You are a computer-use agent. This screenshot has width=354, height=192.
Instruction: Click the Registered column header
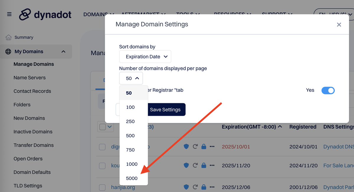pos(303,127)
